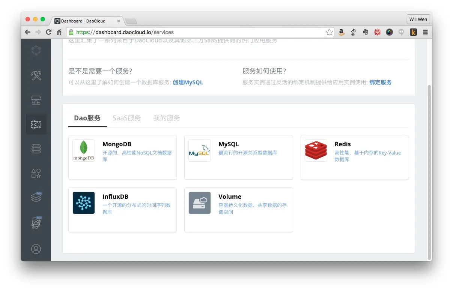
Task: Click the colorful circle extension icon
Action: coord(389,32)
